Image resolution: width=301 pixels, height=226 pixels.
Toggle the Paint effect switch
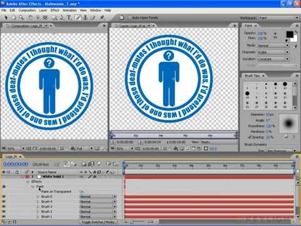[4, 186]
